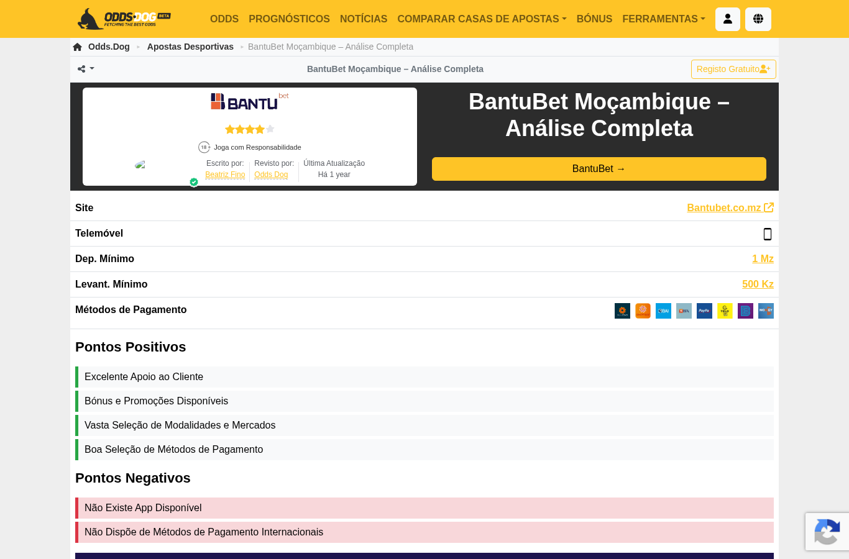This screenshot has width=849, height=559.
Task: Expand the Comparar Casas de Apostas menu
Action: [x=482, y=19]
